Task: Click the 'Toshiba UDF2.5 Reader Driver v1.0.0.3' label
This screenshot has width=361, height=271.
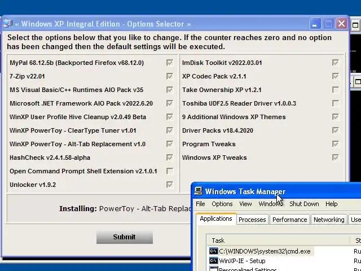Action: click(x=239, y=103)
